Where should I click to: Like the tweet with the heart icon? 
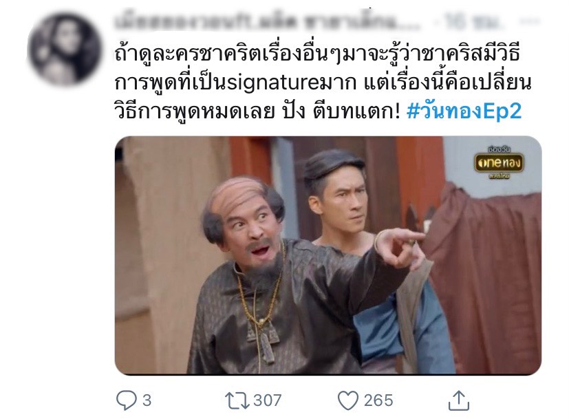pyautogui.click(x=348, y=400)
